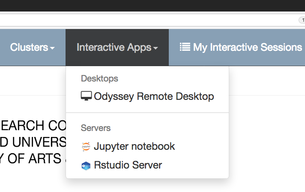Click the Servers section header
The image size is (305, 192).
(96, 128)
